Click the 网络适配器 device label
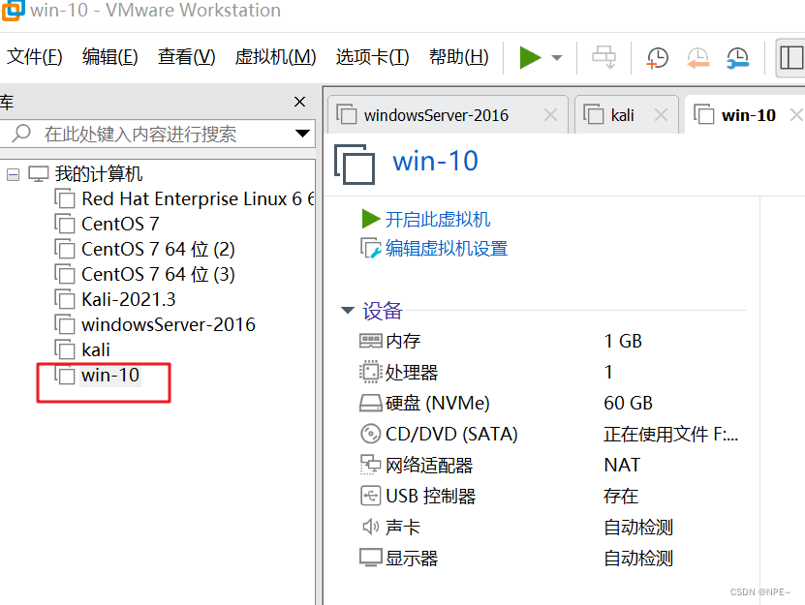Screen dimensions: 805x605 click(429, 466)
